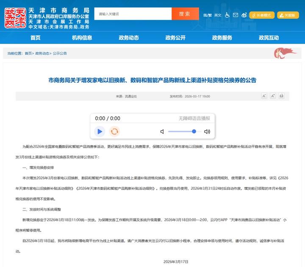Decrease article font size (A-)
Viewport: 305px width, 267px height.
pyautogui.click(x=264, y=96)
